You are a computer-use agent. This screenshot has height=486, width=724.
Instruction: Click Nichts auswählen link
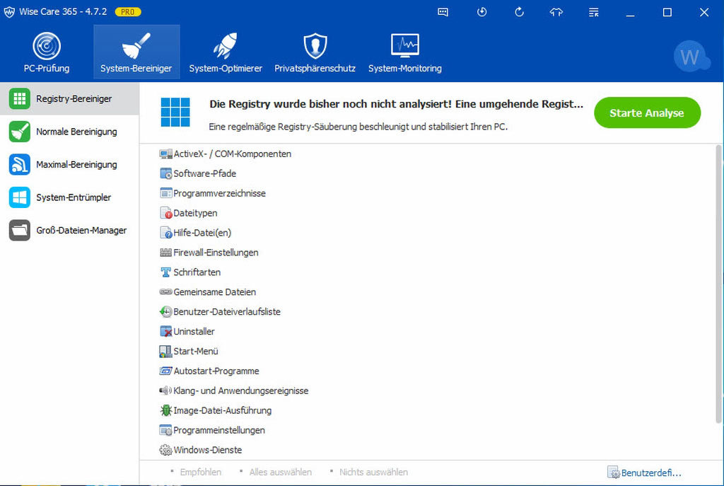[373, 472]
